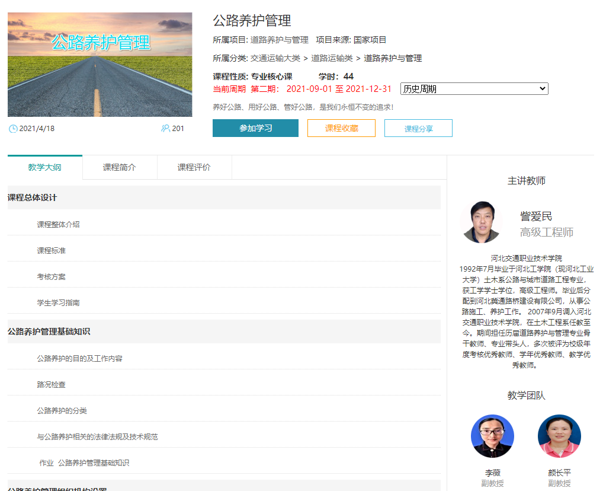The width and height of the screenshot is (603, 491).
Task: Click 李薇's team member avatar
Action: [492, 436]
